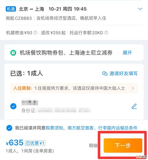Tap the 机酒 blue badge
Screen dimensions: 148x160
click(x=11, y=9)
